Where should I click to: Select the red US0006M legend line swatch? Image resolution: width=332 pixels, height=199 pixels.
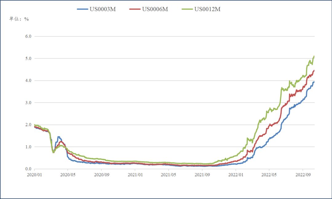135,9
